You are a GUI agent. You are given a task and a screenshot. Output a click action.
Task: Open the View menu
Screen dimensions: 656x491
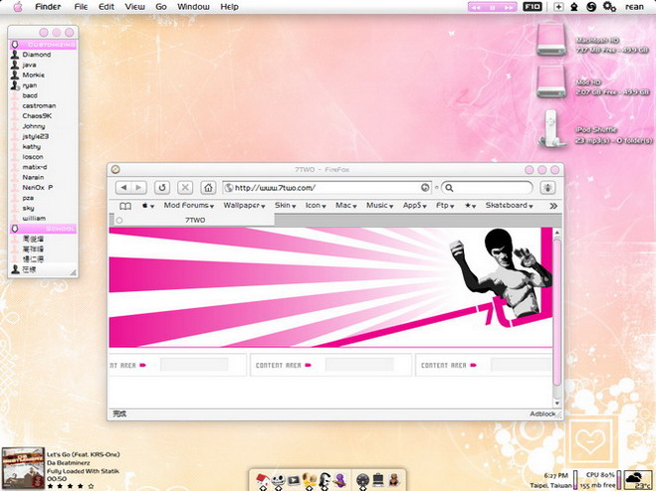(134, 7)
